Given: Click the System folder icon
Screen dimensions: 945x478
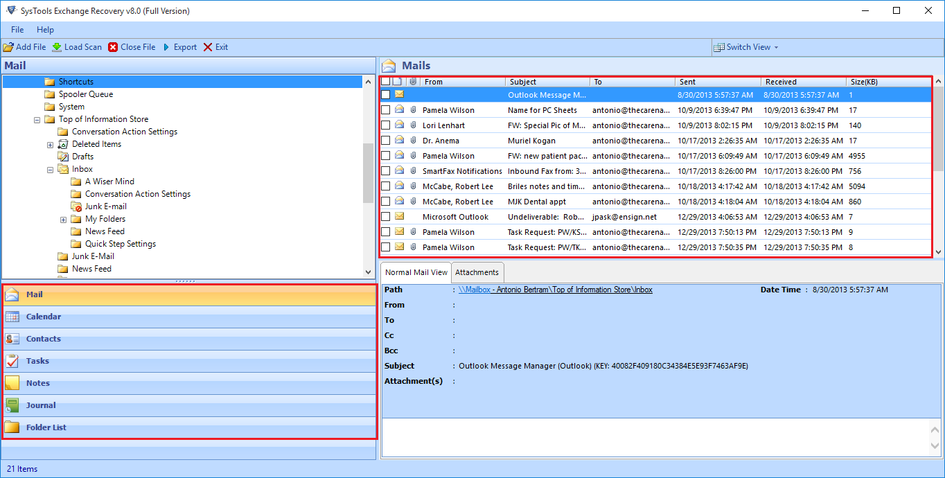Looking at the screenshot, I should pos(49,107).
